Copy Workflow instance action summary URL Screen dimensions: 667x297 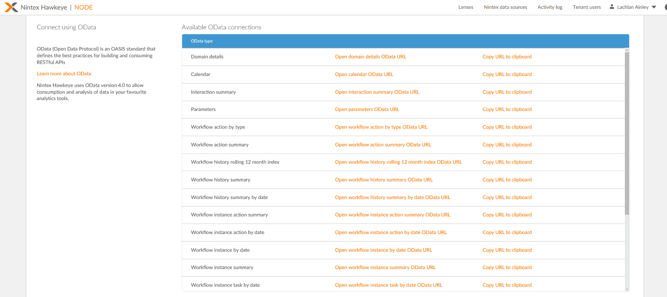[x=507, y=215]
